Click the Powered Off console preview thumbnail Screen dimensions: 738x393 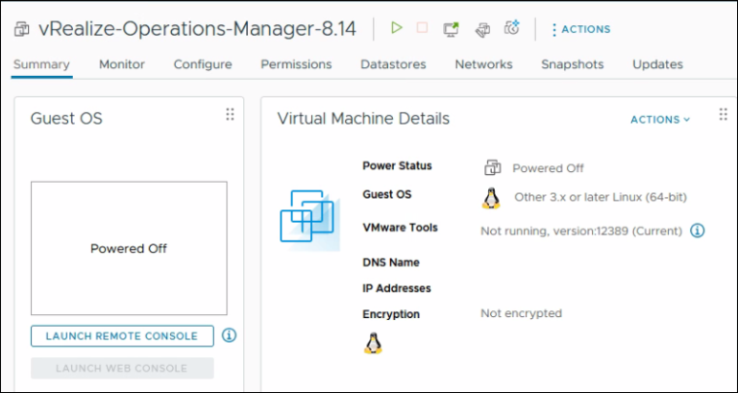click(129, 248)
